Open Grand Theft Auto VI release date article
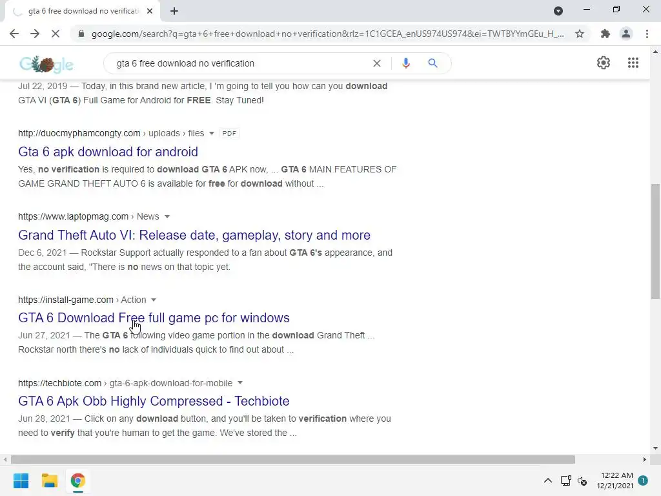 (x=194, y=235)
